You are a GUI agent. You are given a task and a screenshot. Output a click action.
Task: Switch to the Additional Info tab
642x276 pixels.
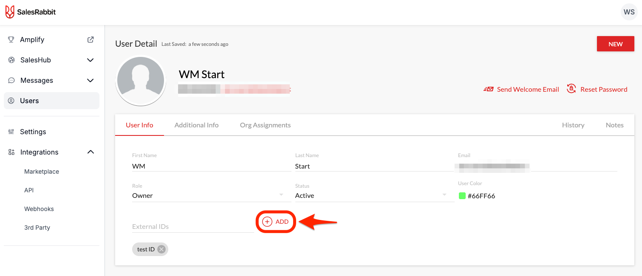point(196,125)
